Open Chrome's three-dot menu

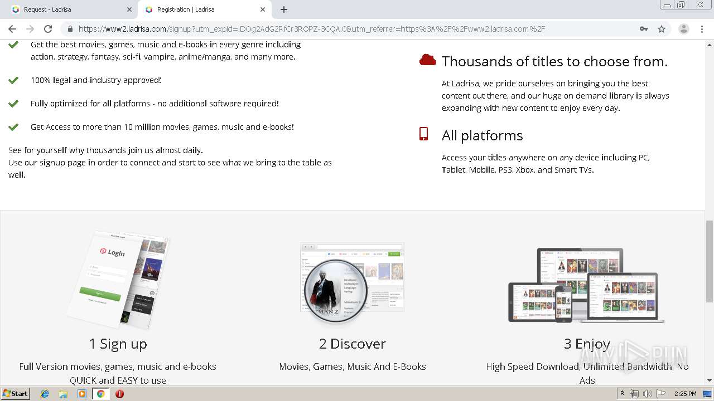[702, 29]
